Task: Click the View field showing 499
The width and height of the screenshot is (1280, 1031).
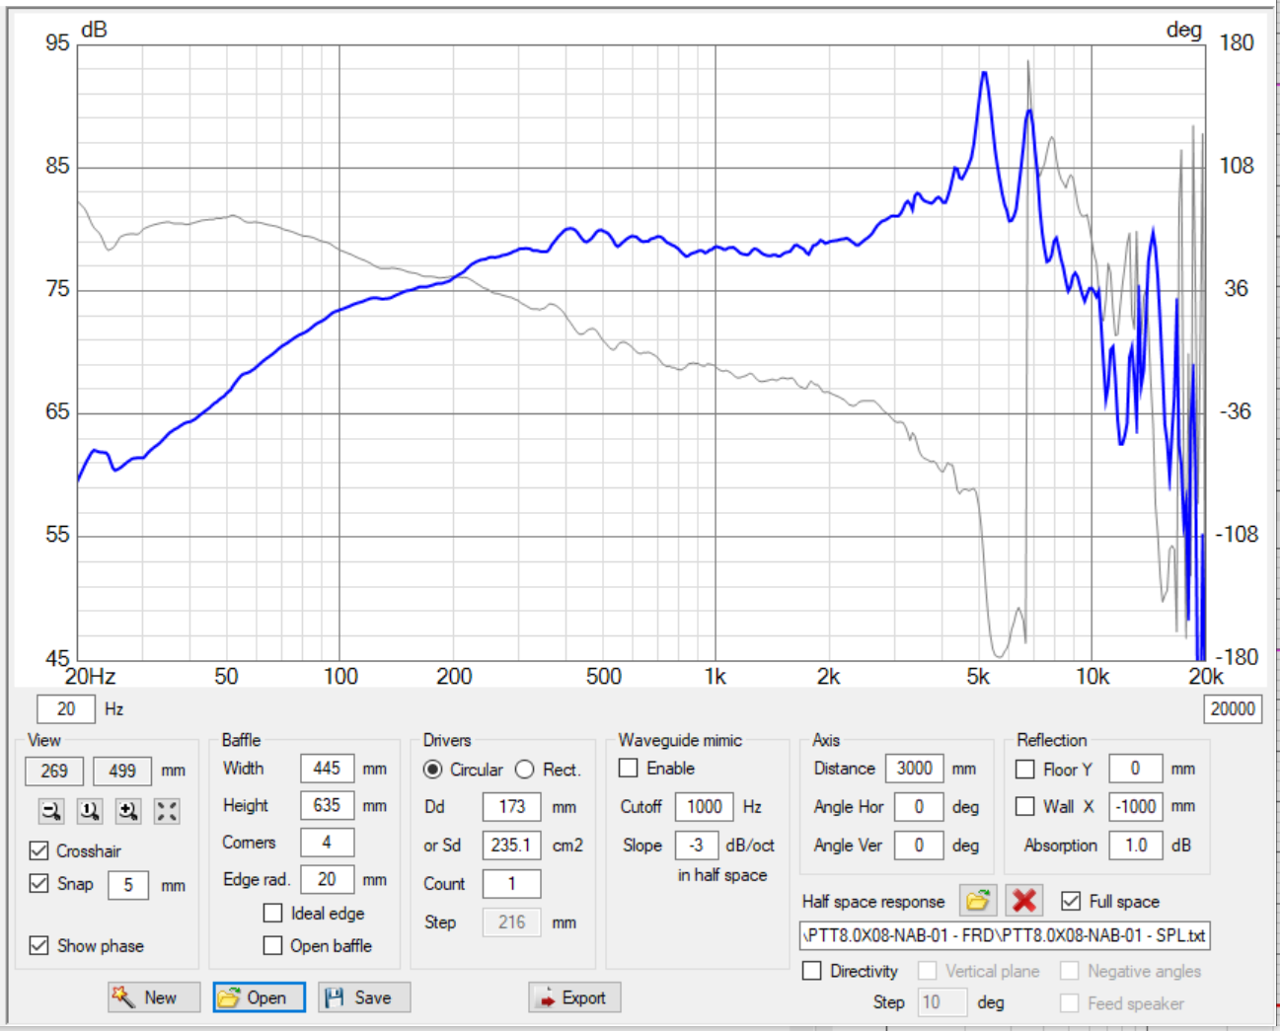Action: point(122,771)
